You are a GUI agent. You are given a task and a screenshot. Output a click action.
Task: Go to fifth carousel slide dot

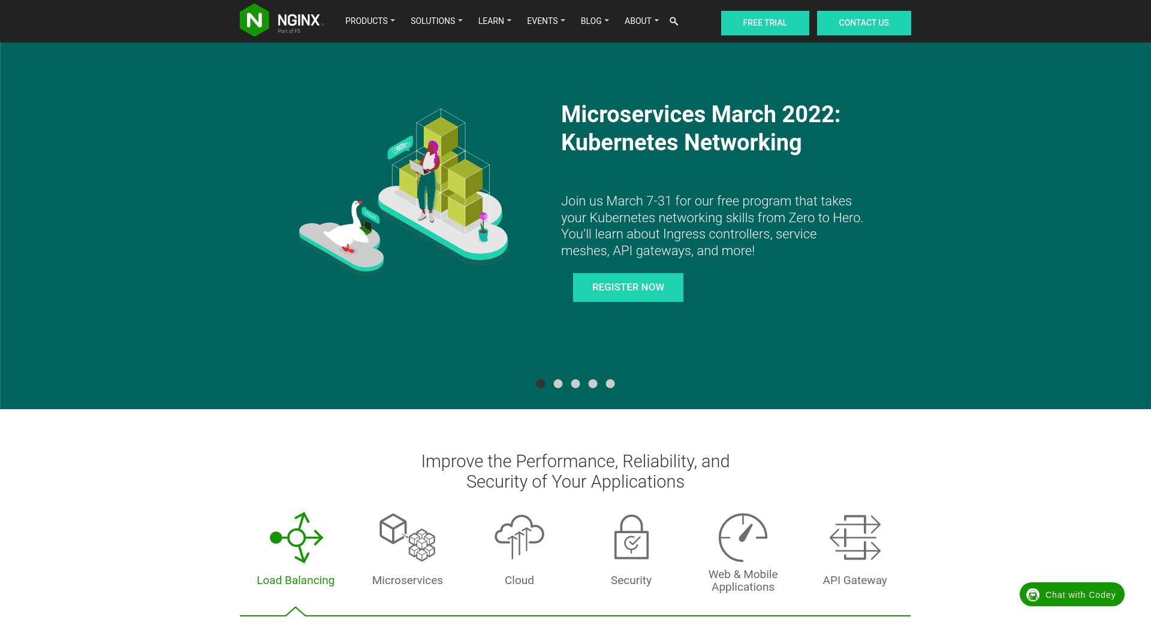[x=610, y=383]
